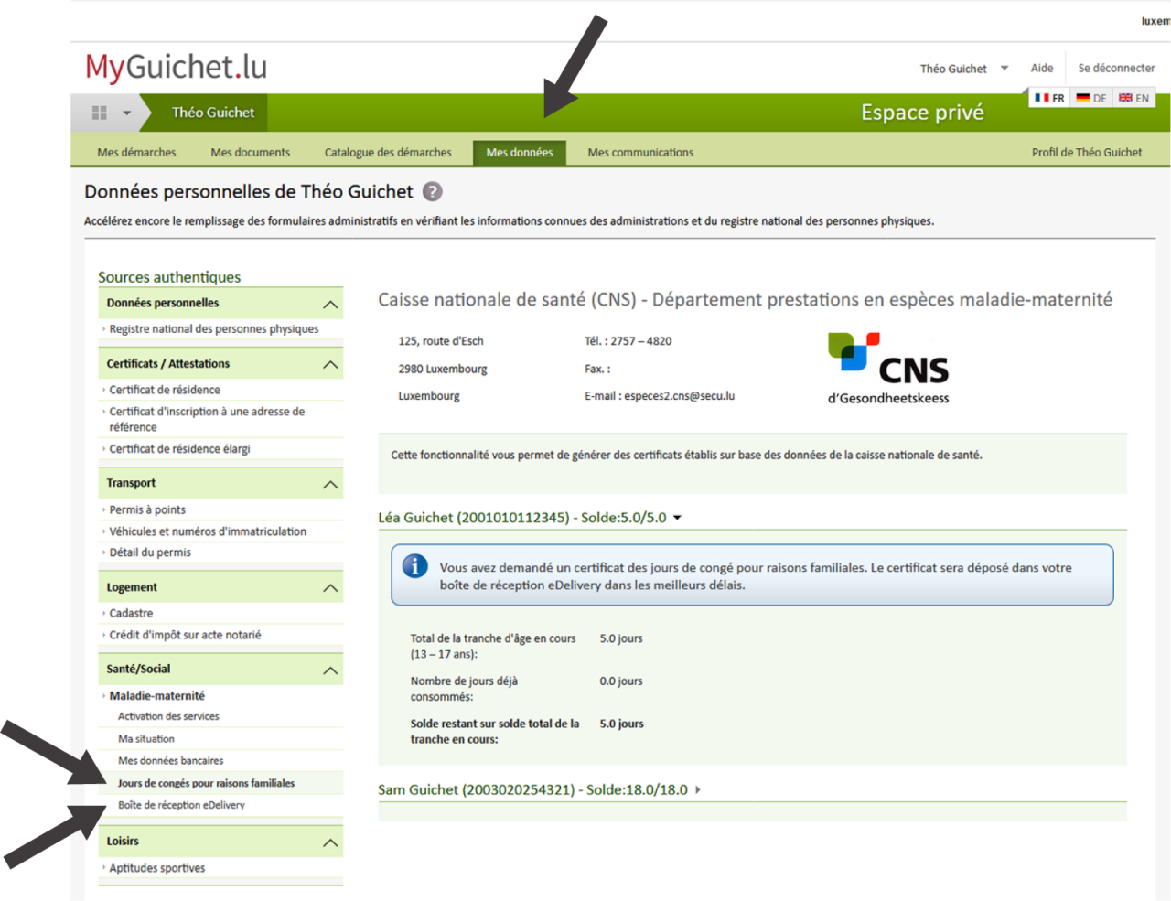
Task: Collapse the Loisirs section
Action: [330, 842]
